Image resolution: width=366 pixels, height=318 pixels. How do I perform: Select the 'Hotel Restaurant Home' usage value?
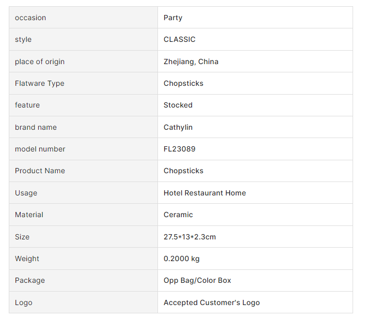click(x=205, y=193)
